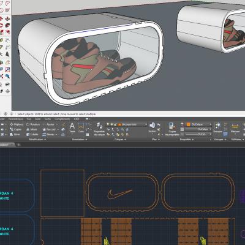The height and width of the screenshot is (245, 245).
Task: Select the Cote dimension tool
Action: pyautogui.click(x=81, y=127)
